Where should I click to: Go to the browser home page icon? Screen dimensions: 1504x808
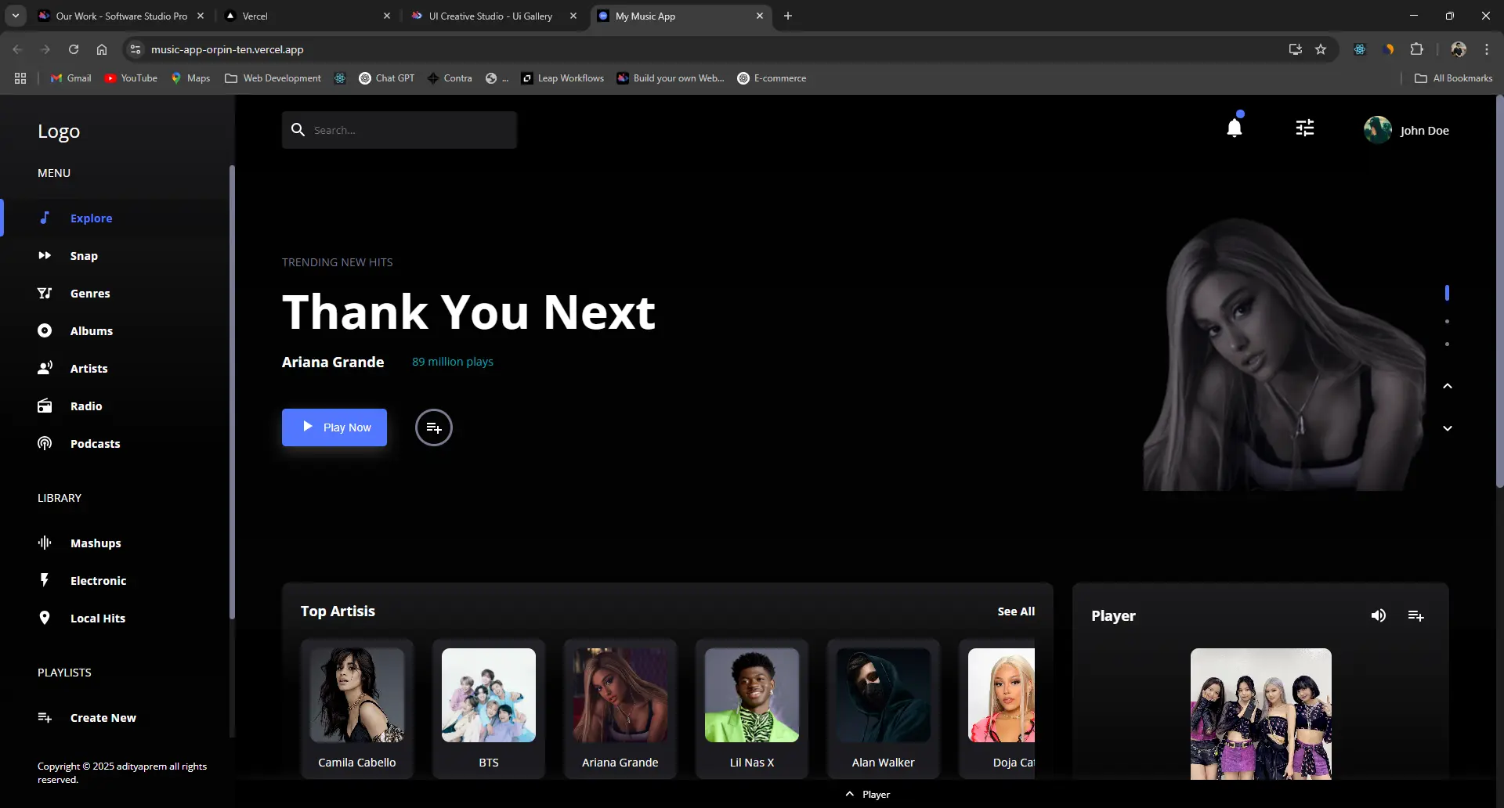tap(102, 49)
